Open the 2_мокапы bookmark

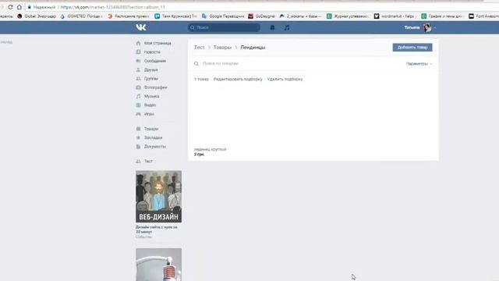pyautogui.click(x=300, y=16)
